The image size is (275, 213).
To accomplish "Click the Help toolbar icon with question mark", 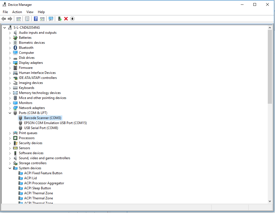I will tap(36, 19).
